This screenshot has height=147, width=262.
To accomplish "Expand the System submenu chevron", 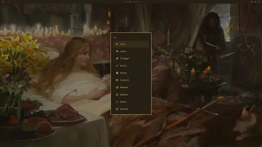I will coord(147,109).
